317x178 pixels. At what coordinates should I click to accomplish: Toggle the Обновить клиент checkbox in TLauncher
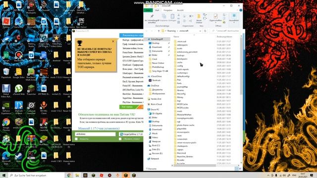point(120,139)
